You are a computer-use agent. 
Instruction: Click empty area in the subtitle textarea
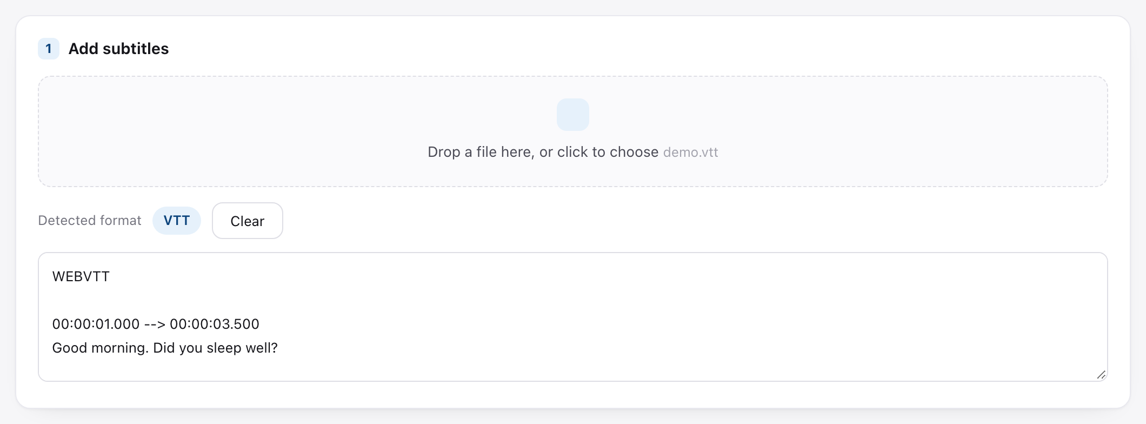pos(703,324)
